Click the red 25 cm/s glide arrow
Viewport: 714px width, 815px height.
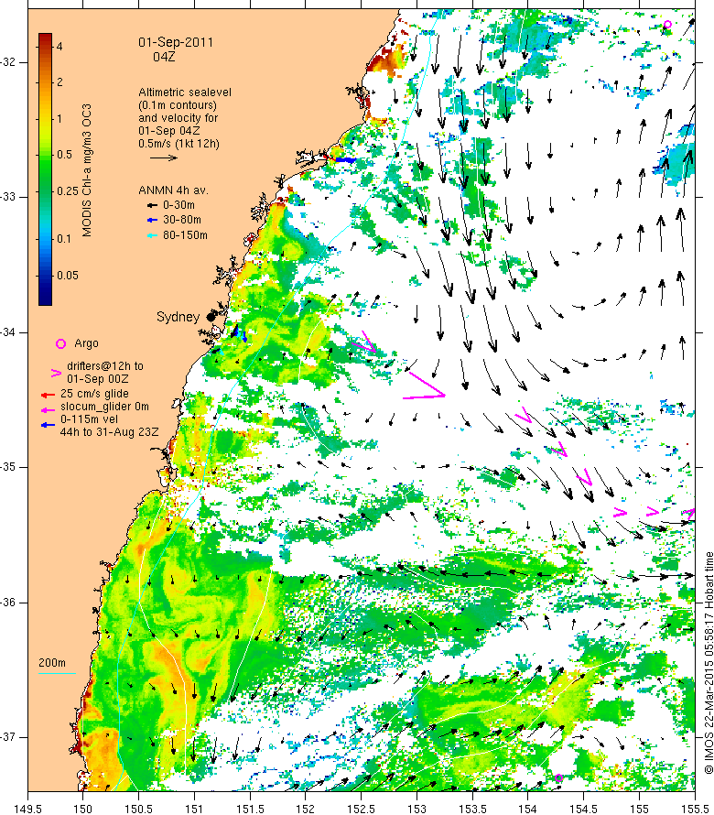click(48, 395)
